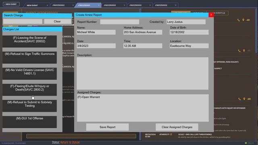The image size is (258, 145).
Task: Click the Search Charge input field
Action: click(23, 21)
